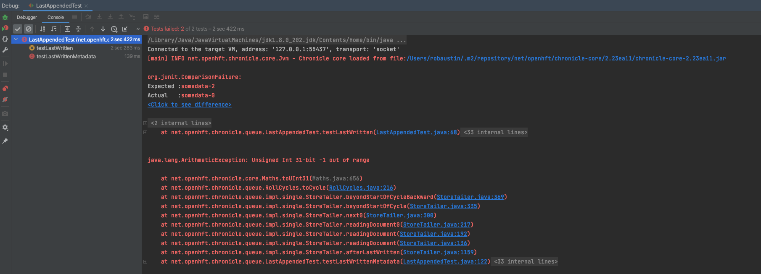Go to previous failed test up arrow
This screenshot has height=274, width=761.
coord(92,29)
